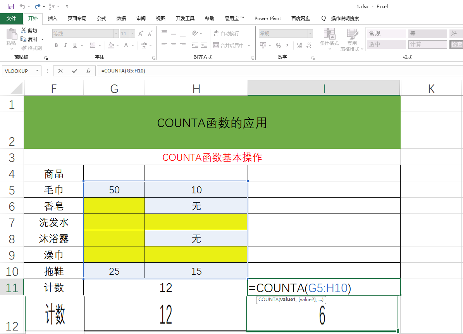Viewport: 463px width, 334px height.
Task: Apply the 差 cell style
Action: [428, 33]
